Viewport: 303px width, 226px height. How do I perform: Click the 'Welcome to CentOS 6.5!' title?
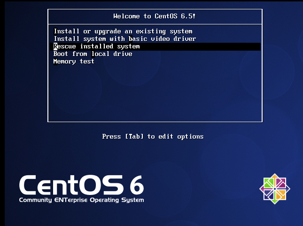tap(155, 16)
